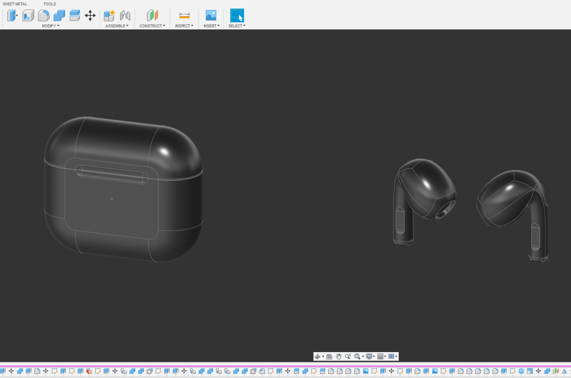This screenshot has height=378, width=571.
Task: Click the New Component icon
Action: (109, 15)
